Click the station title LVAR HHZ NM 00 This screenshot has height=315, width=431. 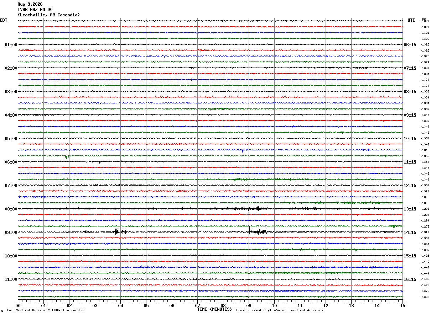click(x=35, y=10)
